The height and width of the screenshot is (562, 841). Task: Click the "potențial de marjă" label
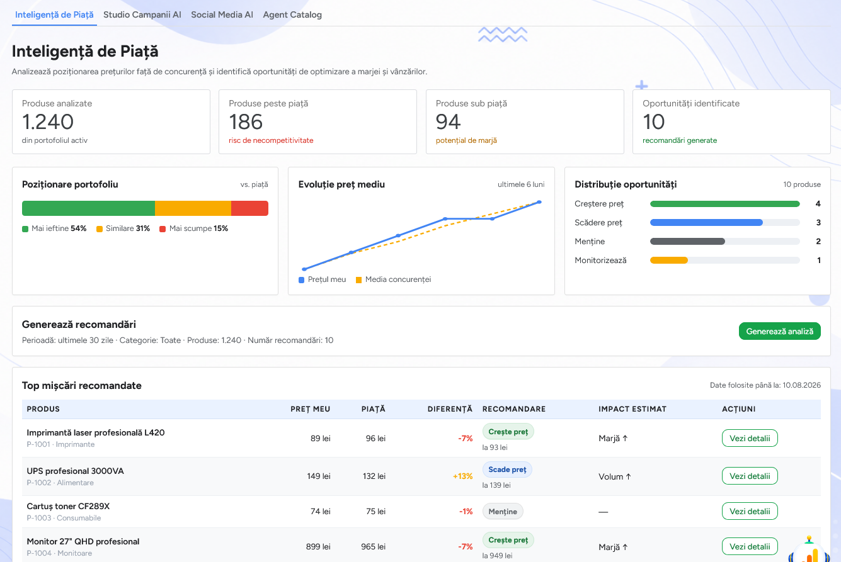tap(466, 140)
